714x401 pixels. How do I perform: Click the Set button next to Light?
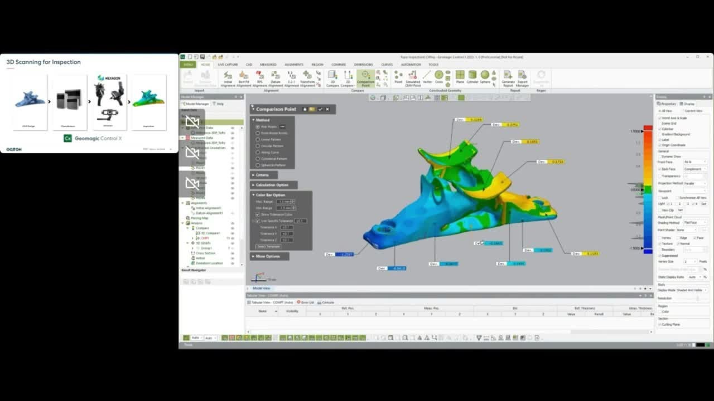pyautogui.click(x=703, y=204)
